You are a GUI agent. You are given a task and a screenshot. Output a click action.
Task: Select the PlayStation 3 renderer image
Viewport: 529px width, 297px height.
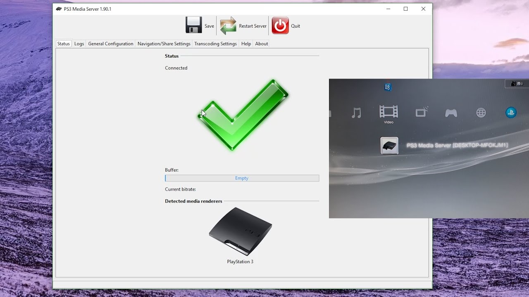click(240, 231)
